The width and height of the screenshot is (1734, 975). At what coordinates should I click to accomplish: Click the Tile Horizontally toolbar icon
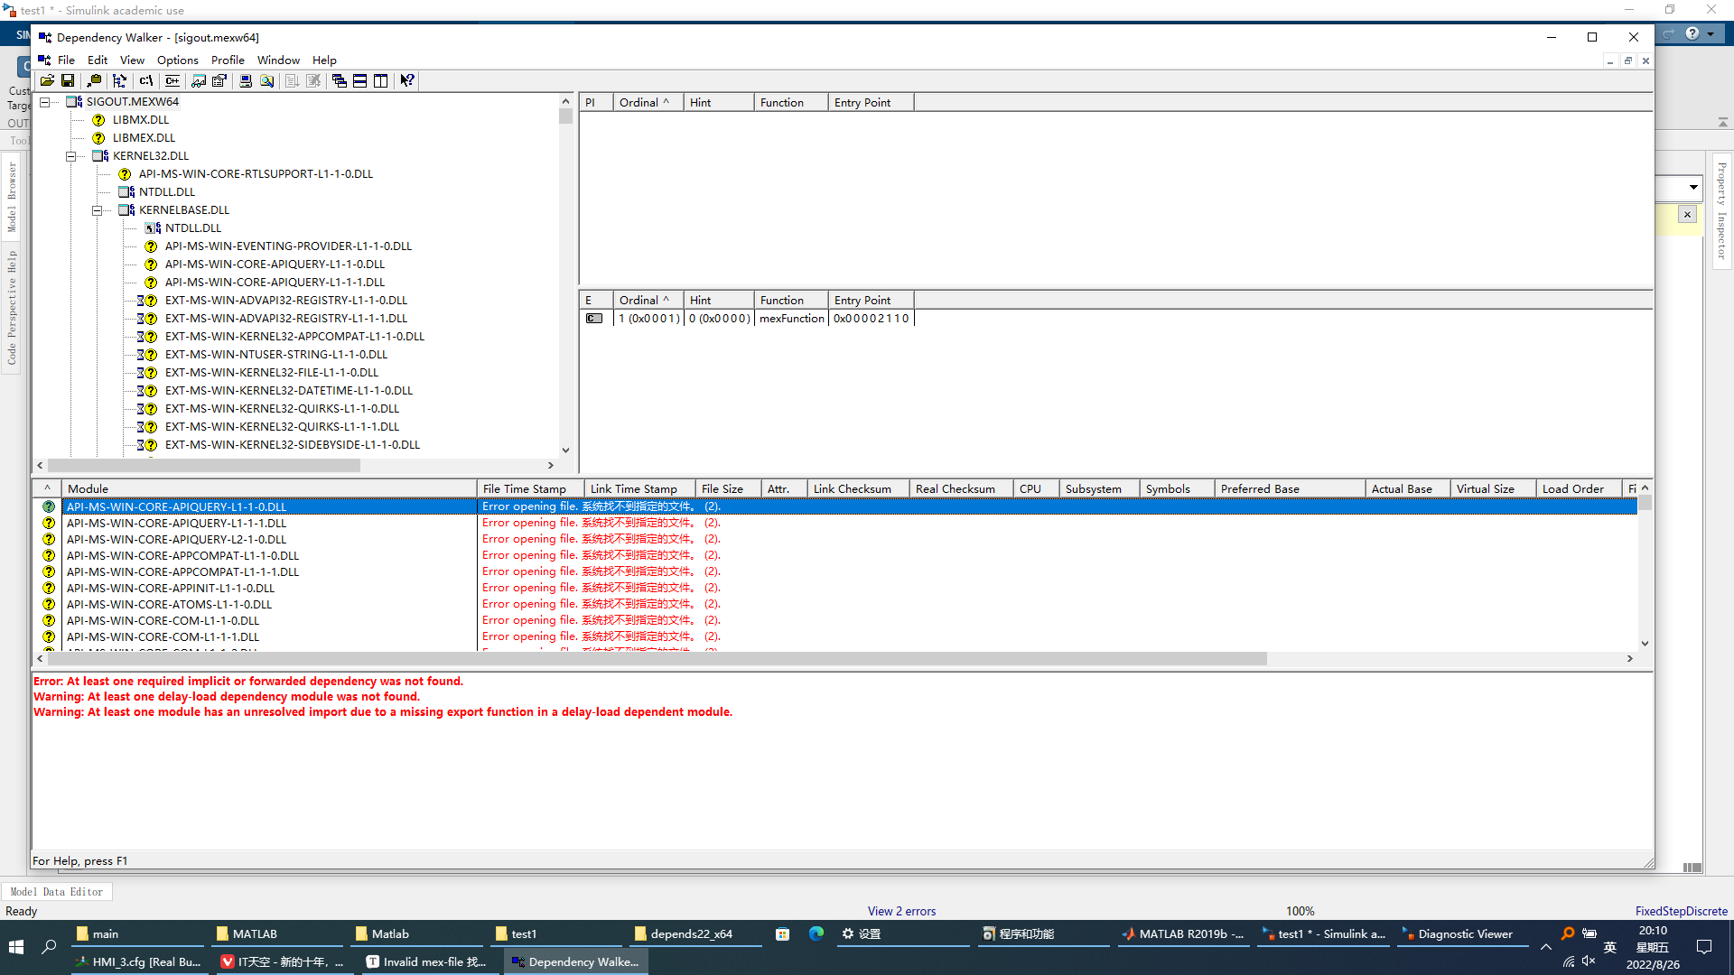(360, 81)
